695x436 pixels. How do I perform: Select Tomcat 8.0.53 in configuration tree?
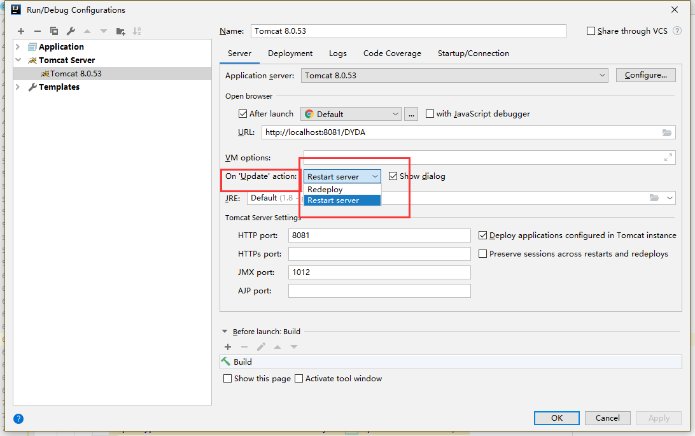(x=112, y=74)
